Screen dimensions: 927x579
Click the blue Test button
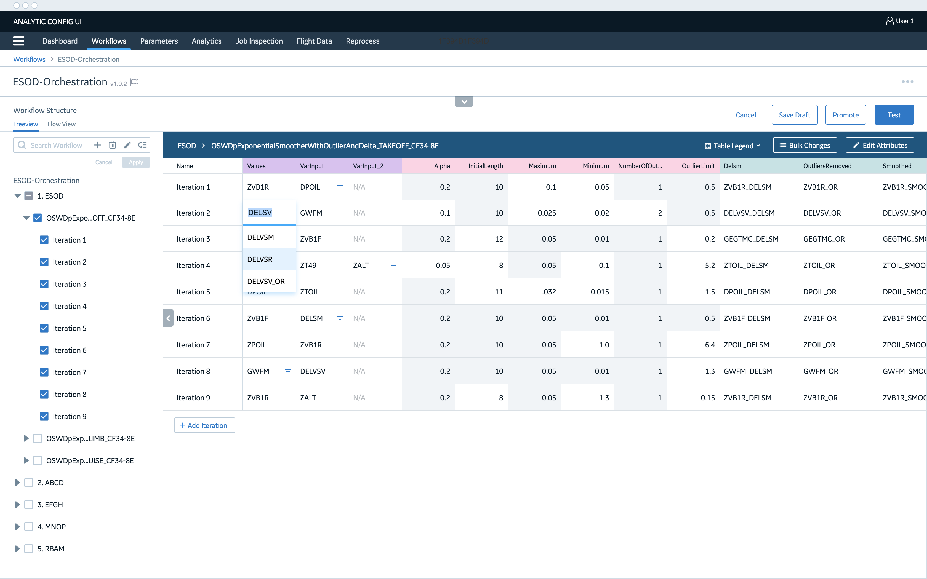click(x=894, y=115)
